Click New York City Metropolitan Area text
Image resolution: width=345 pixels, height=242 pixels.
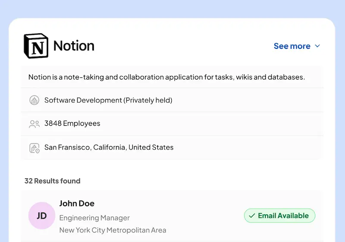pos(113,230)
